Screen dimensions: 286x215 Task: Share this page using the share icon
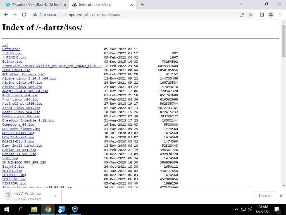pos(242,15)
